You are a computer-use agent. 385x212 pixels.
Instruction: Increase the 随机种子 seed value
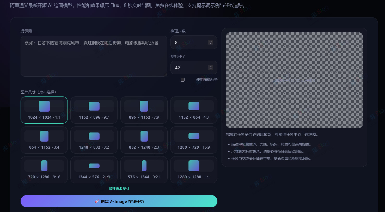[x=210, y=66]
